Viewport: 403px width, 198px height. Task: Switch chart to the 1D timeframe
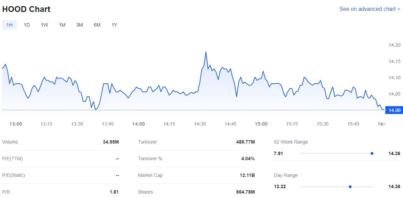[x=27, y=25]
